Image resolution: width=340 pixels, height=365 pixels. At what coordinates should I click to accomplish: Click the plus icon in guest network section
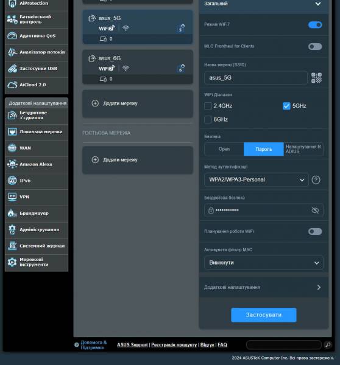tap(95, 159)
